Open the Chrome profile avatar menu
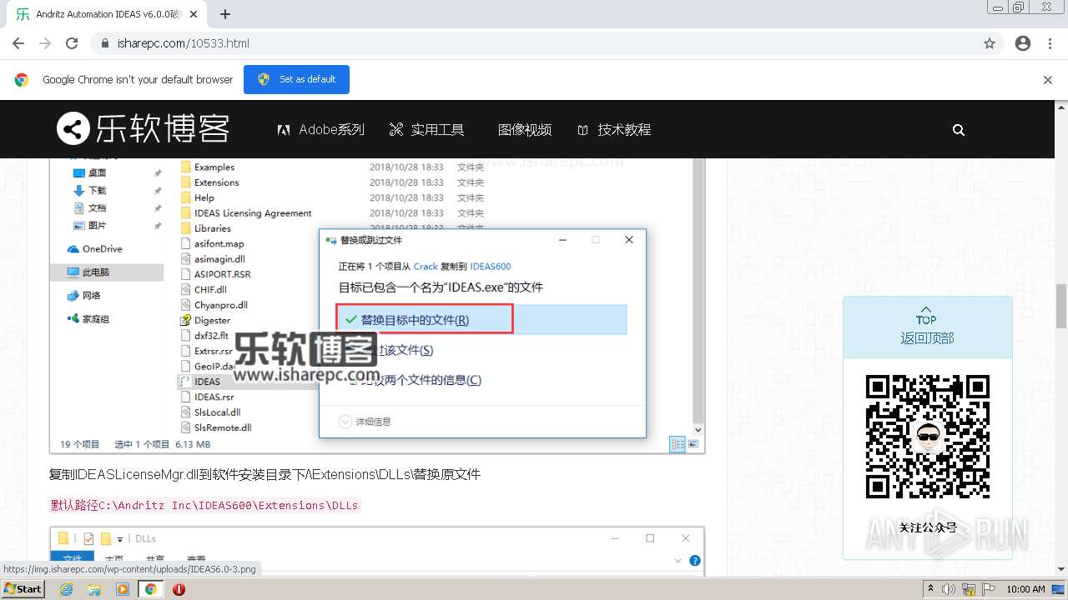The image size is (1068, 600). click(1023, 43)
